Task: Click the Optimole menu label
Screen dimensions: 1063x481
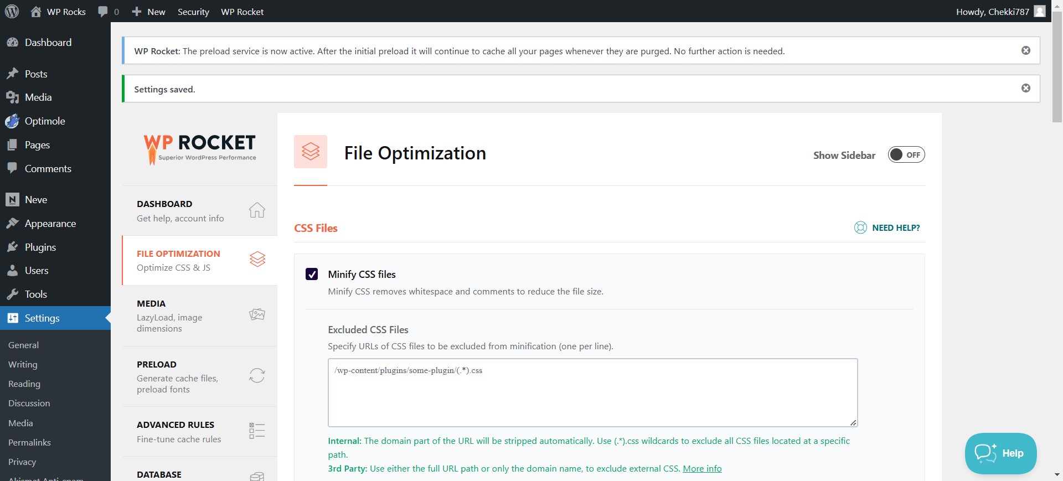Action: click(45, 121)
